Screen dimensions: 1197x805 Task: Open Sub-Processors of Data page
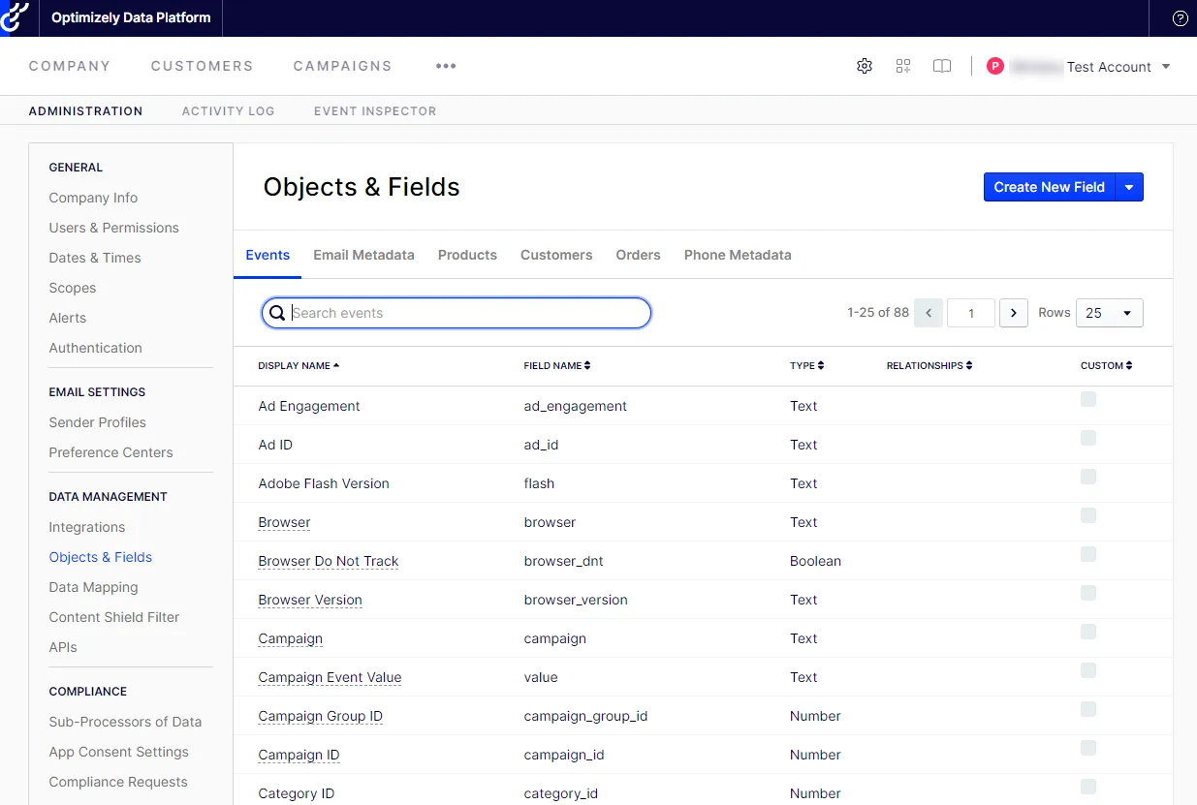point(125,722)
